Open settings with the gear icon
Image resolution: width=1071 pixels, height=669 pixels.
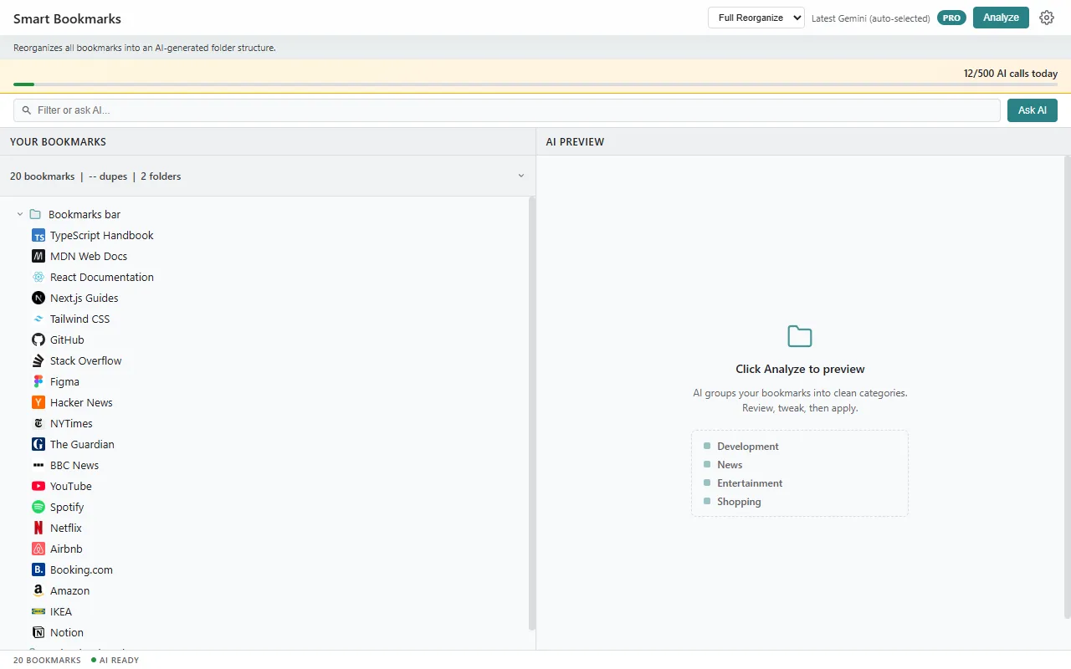1047,18
